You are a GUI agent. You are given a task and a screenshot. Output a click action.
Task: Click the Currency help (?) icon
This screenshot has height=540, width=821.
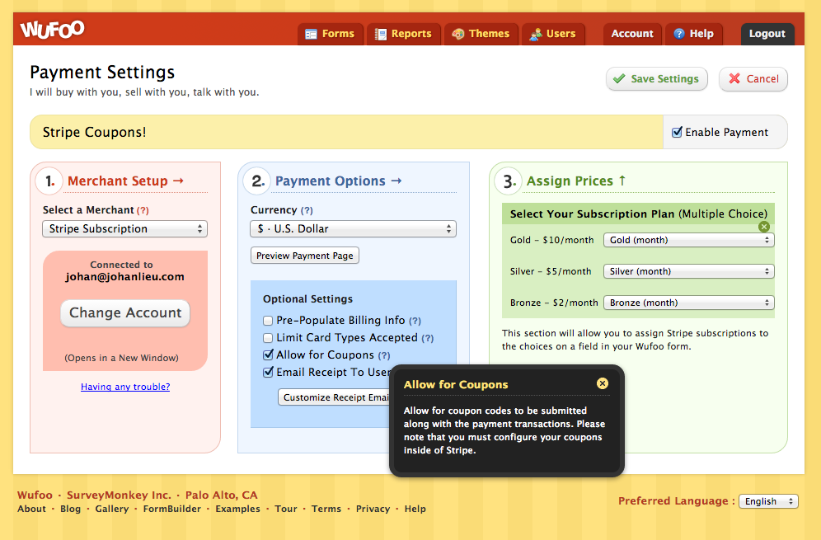coord(307,210)
